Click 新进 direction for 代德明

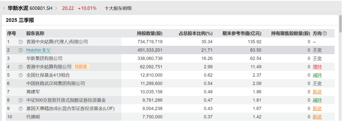[x=317, y=117]
